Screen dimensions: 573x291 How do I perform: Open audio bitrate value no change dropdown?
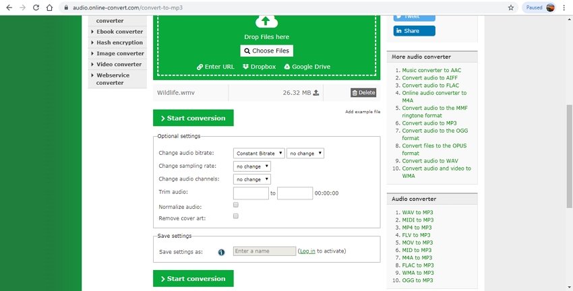305,154
